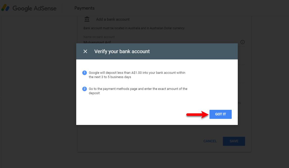
Task: Click the Google AdSense logo icon
Action: point(5,8)
